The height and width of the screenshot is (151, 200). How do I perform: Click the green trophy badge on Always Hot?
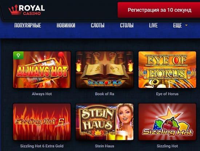click(x=19, y=56)
